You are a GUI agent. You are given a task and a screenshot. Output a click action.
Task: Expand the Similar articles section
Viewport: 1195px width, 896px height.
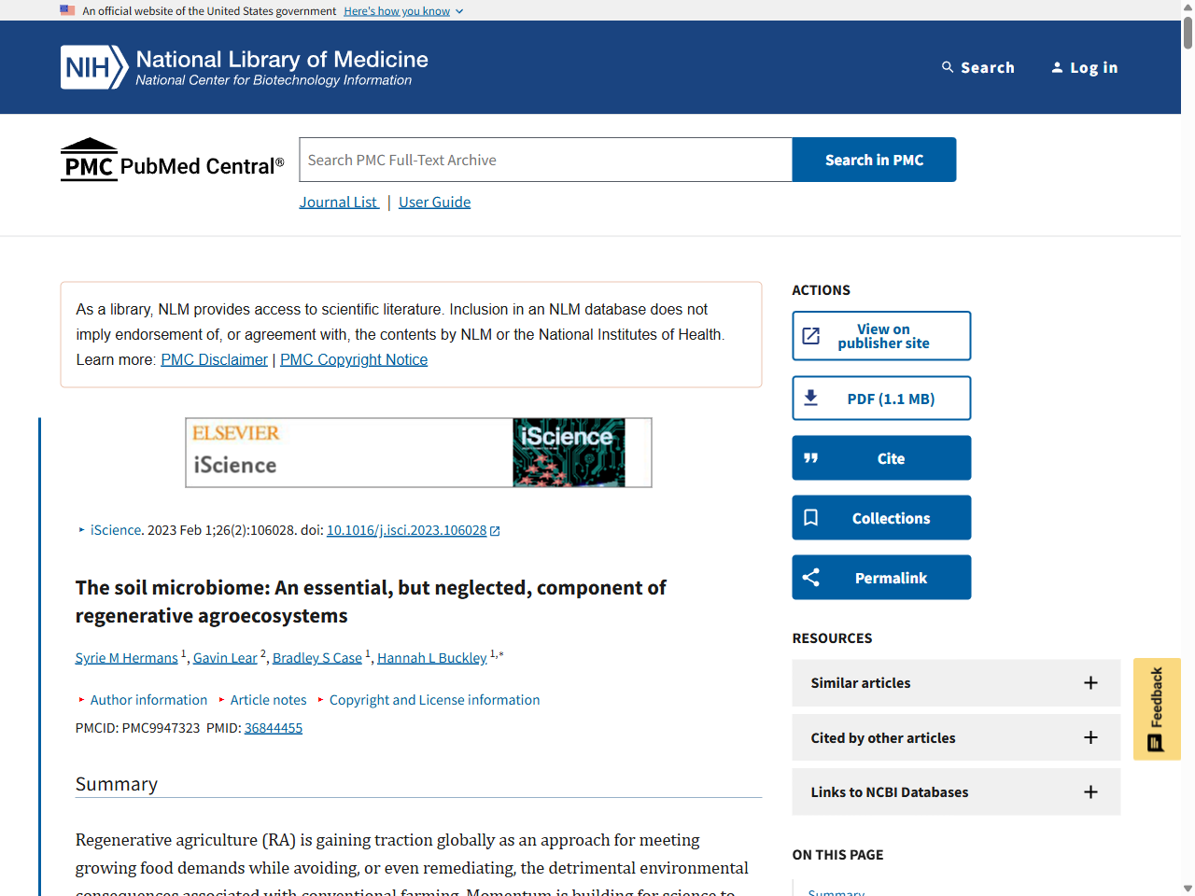coord(955,683)
